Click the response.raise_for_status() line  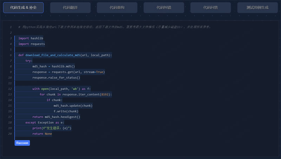[x=56, y=78]
